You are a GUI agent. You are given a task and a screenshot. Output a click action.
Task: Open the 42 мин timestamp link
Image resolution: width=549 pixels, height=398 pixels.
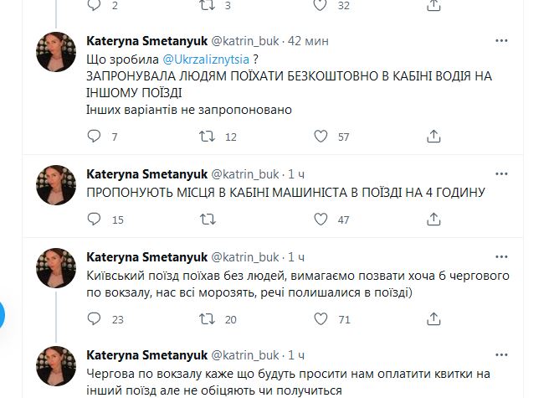(307, 41)
